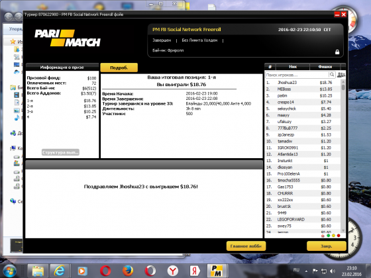Click the $13.85 prize for MEBoss
Image resolution: width=371 pixels, height=278 pixels.
(x=326, y=89)
